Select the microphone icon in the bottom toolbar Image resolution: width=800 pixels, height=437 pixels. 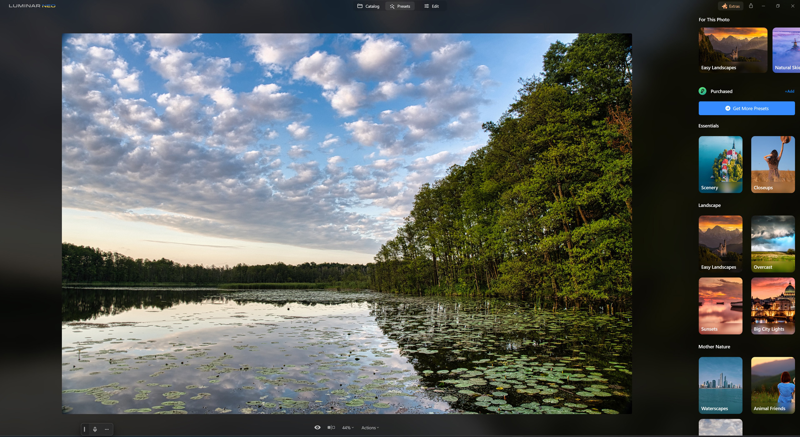point(95,429)
